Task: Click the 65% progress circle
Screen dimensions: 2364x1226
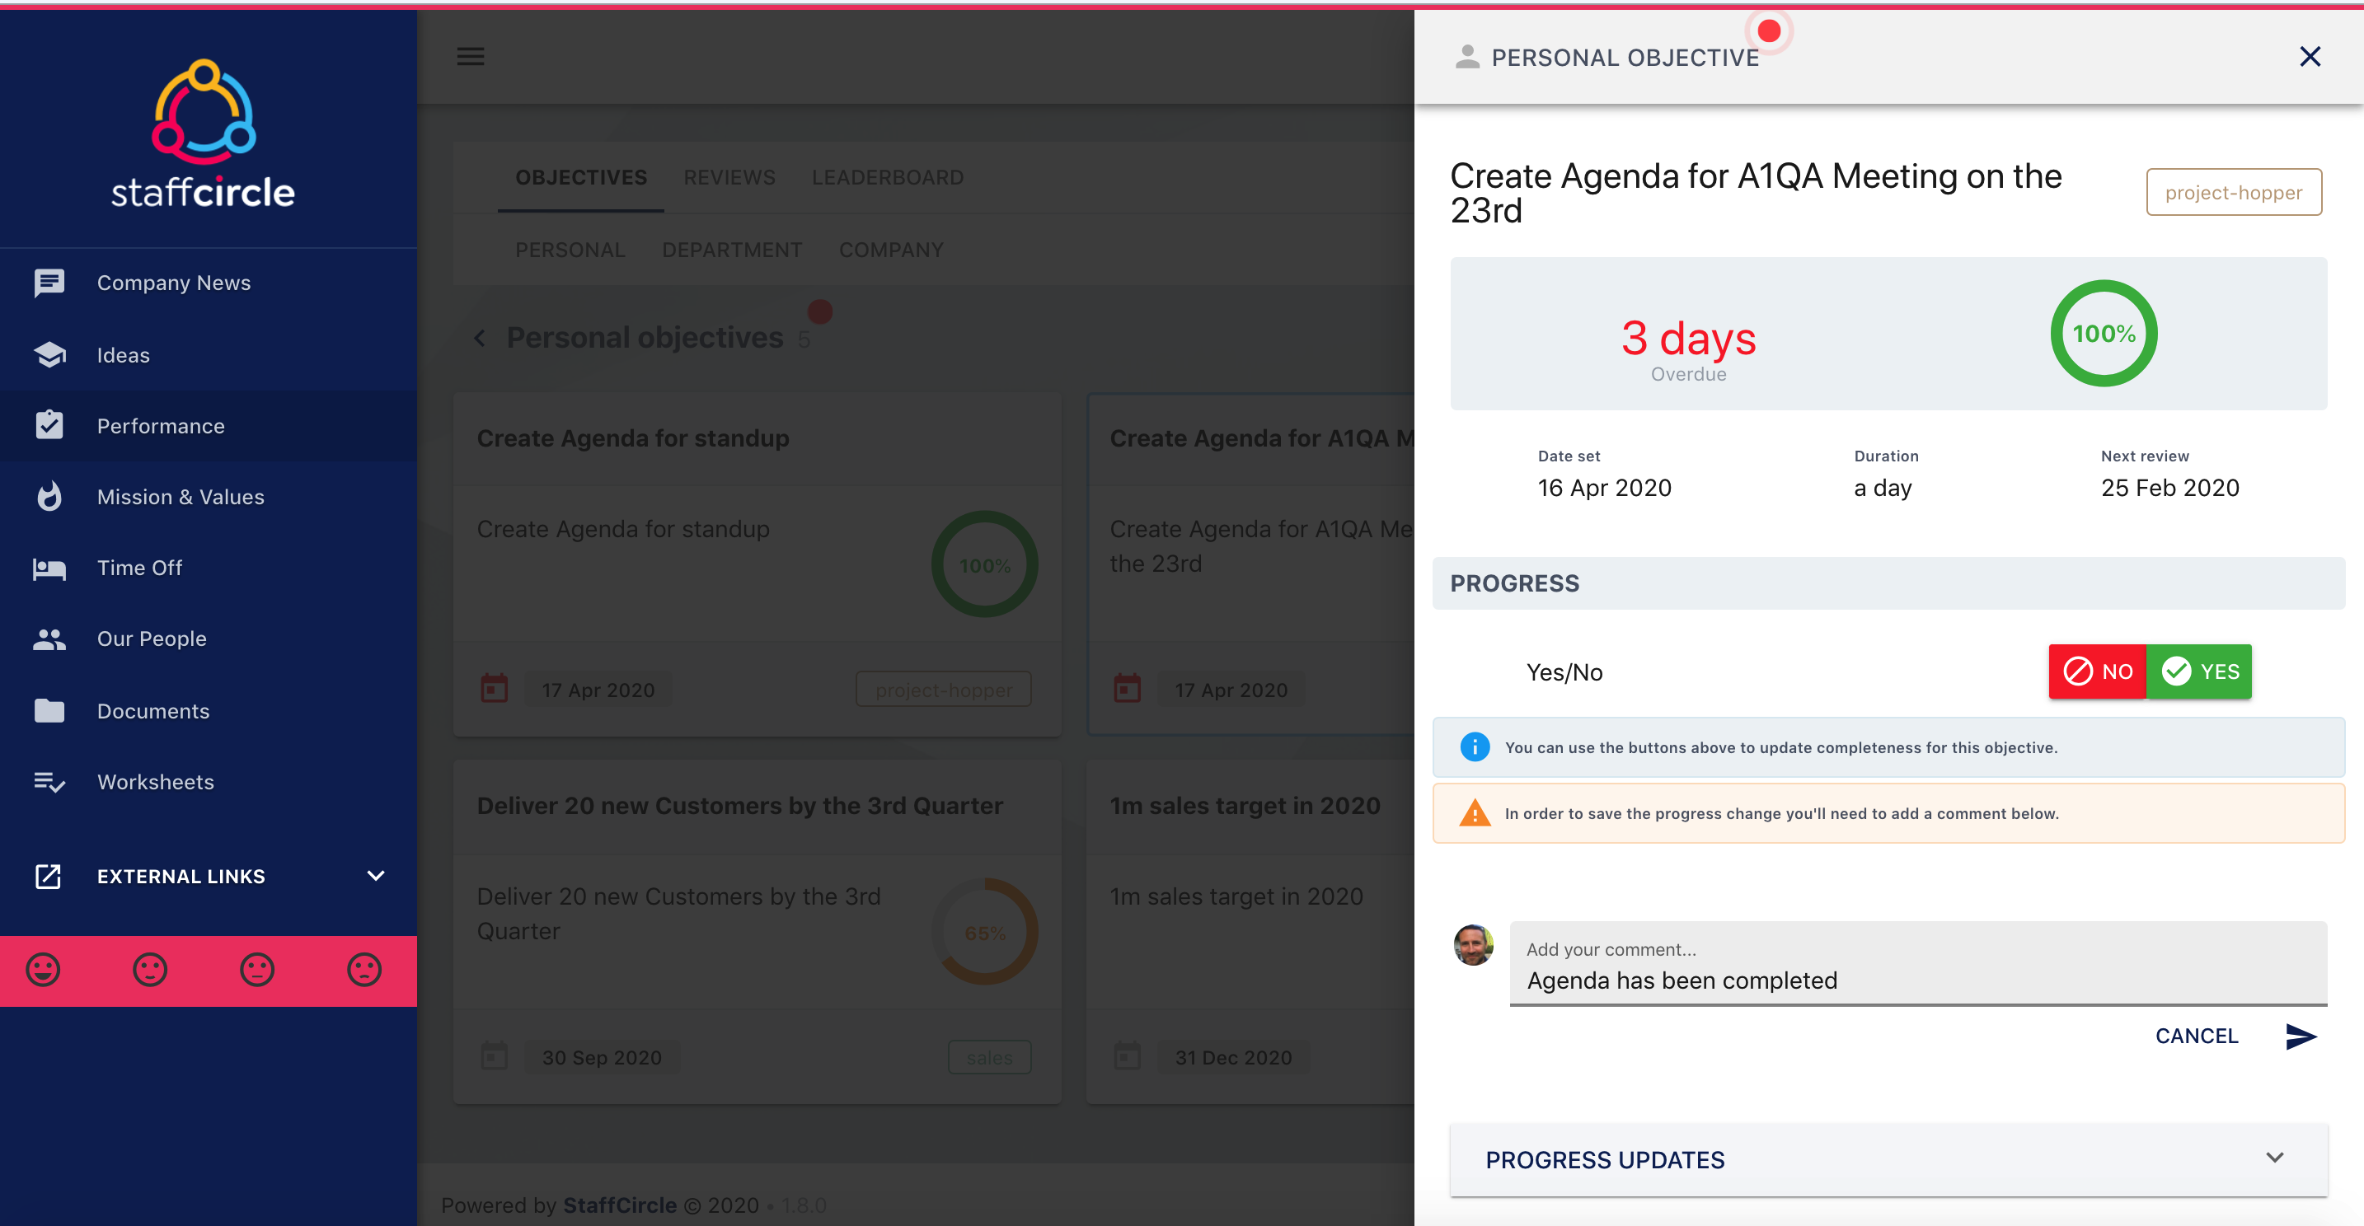Action: tap(985, 933)
